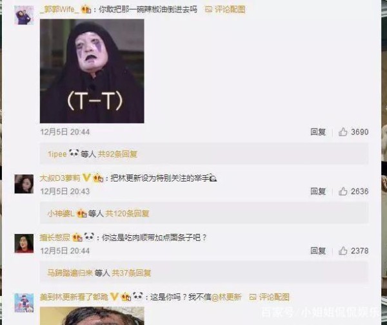Screen dimensions: 387x325
Task: Open the 小神婆L username link
Action: pos(61,213)
